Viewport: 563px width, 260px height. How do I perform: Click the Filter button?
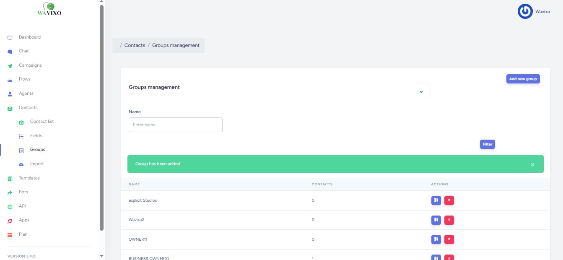pos(487,144)
